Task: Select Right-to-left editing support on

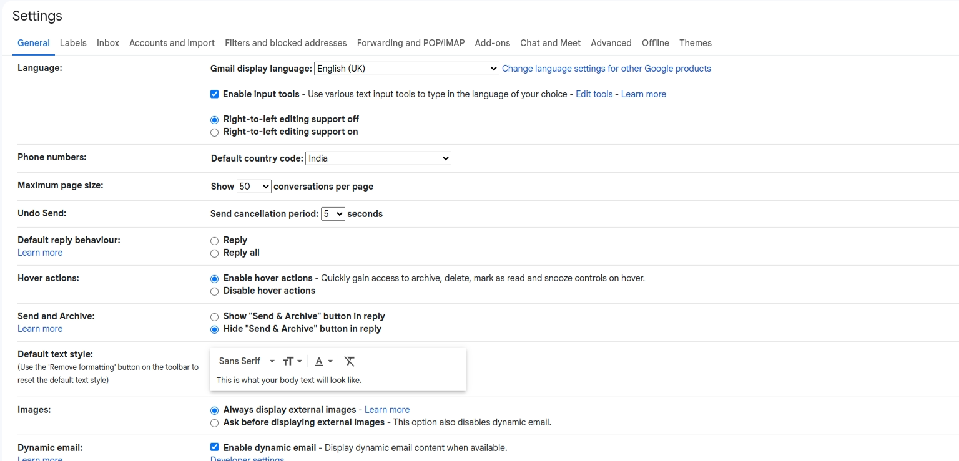Action: [215, 132]
